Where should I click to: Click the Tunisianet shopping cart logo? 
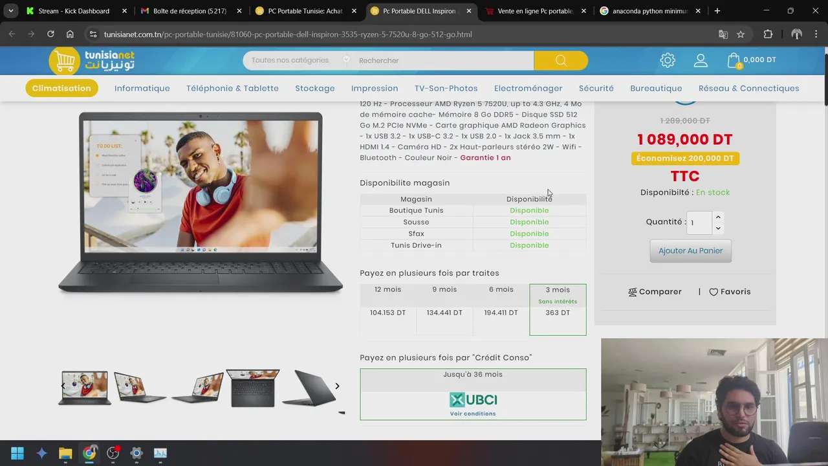(92, 60)
